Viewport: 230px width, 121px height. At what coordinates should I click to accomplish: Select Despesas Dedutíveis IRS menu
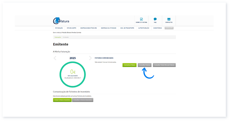[88, 28]
